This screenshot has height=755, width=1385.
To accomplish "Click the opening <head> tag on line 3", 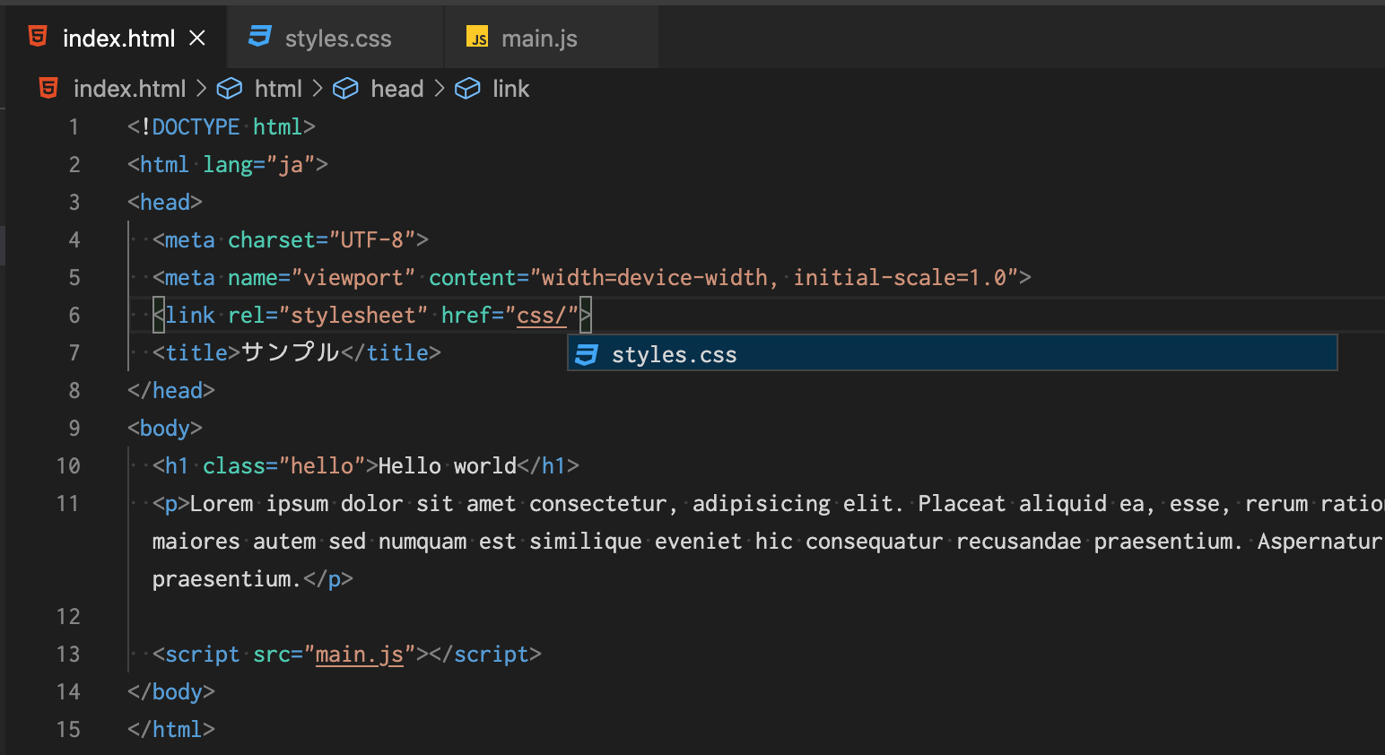I will pos(165,203).
